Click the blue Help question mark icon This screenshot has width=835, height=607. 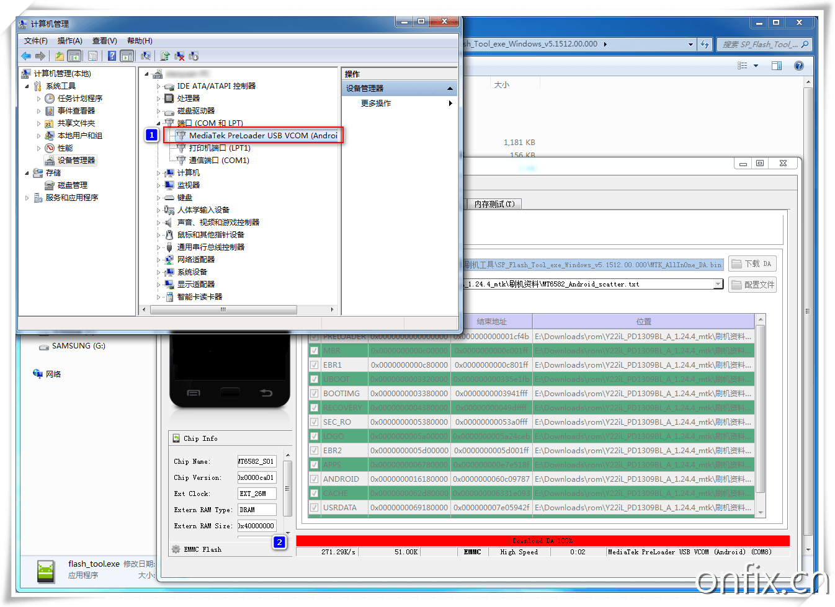click(x=112, y=56)
